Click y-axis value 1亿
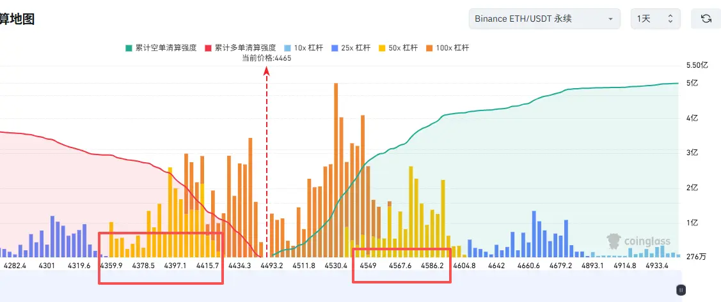This screenshot has width=721, height=302. point(692,223)
